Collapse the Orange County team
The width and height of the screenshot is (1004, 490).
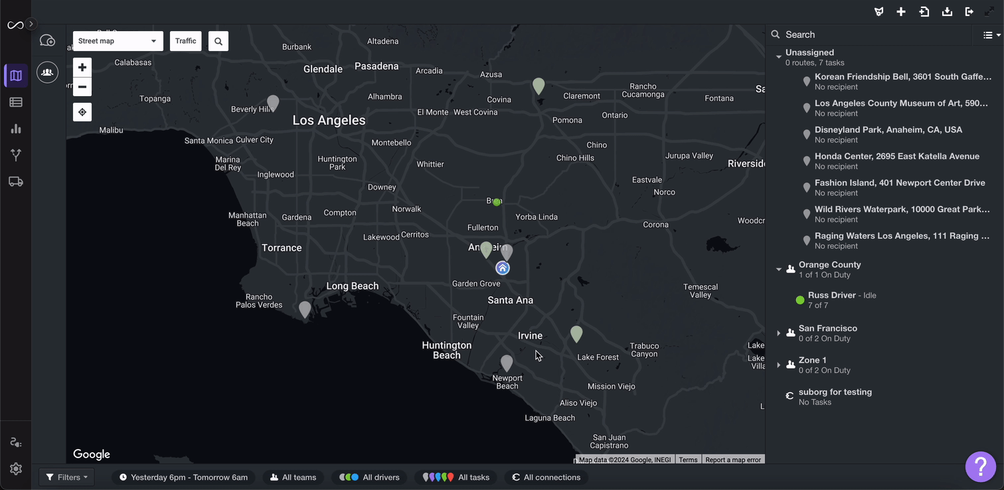779,269
